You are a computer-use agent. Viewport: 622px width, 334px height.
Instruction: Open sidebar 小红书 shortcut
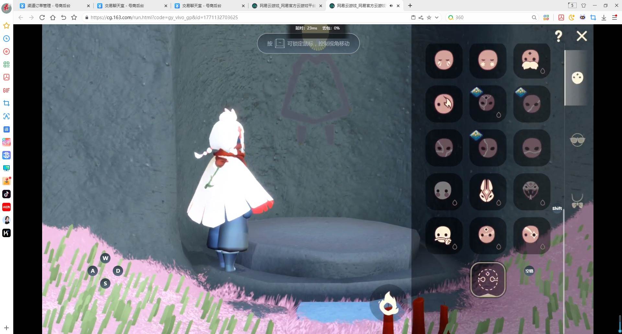click(x=6, y=207)
